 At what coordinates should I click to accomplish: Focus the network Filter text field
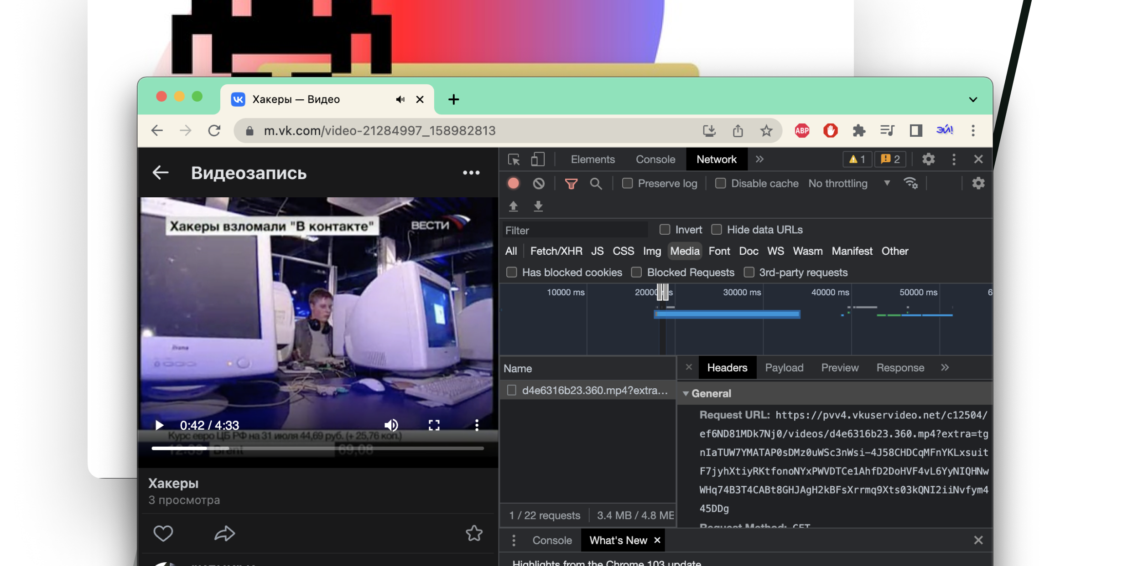coord(575,230)
